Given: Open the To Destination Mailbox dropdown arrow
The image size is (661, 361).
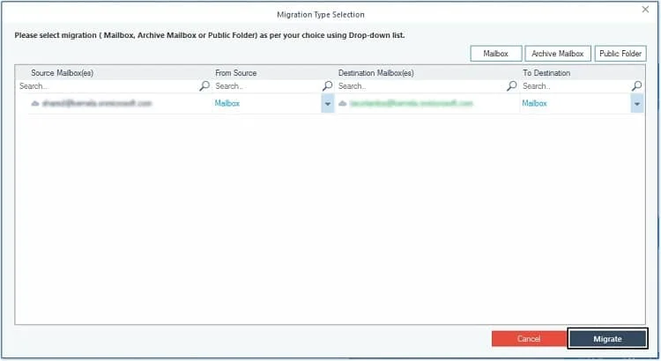Looking at the screenshot, I should pos(637,104).
